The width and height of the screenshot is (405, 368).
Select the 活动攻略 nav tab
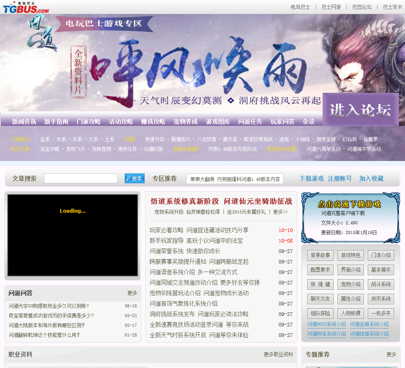coord(121,121)
